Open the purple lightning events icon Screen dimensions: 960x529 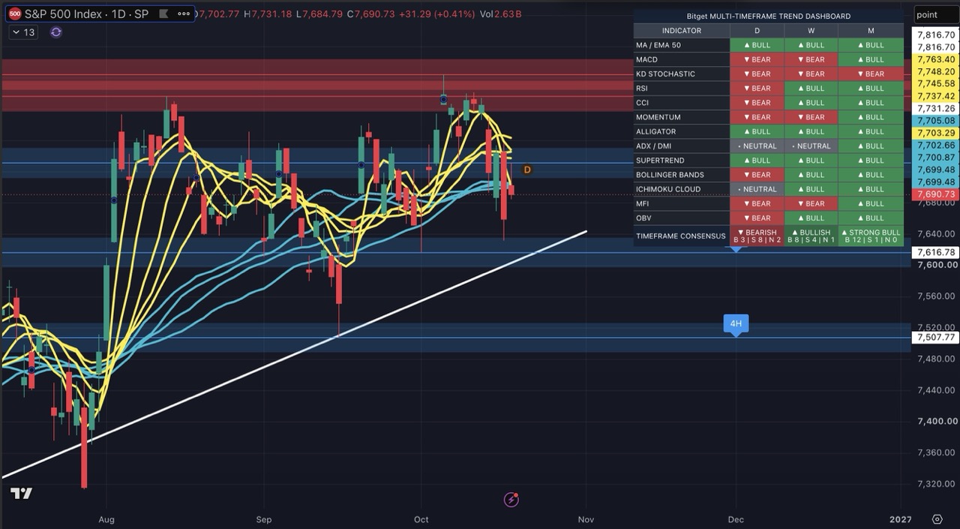pyautogui.click(x=511, y=499)
